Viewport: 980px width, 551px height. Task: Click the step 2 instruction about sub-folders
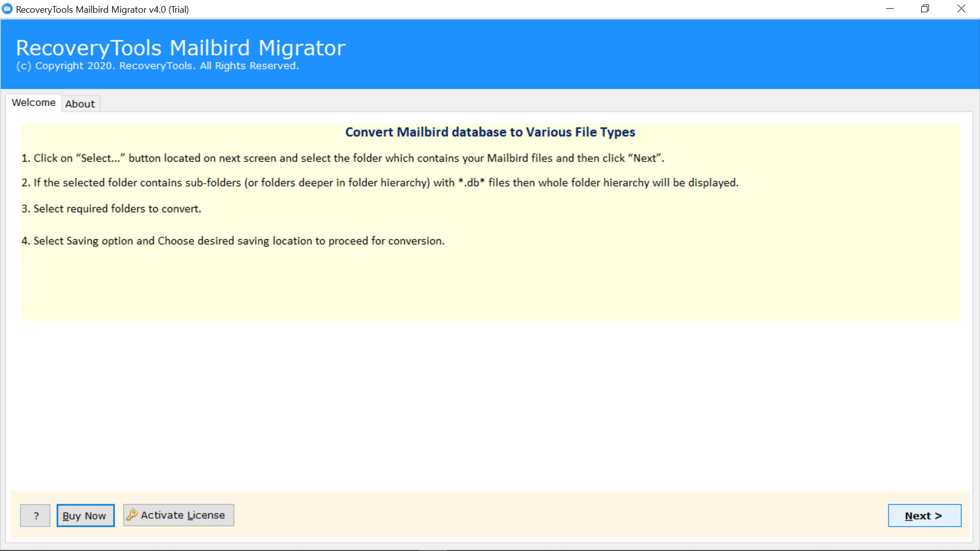pos(380,183)
